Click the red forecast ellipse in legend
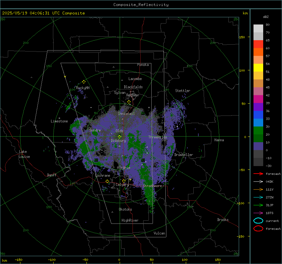Viewport: 282px width, 264px height. click(258, 229)
